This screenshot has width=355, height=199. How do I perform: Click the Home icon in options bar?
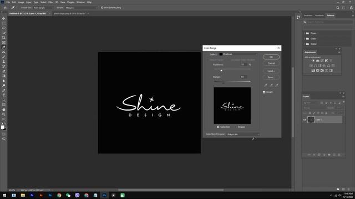(5, 8)
